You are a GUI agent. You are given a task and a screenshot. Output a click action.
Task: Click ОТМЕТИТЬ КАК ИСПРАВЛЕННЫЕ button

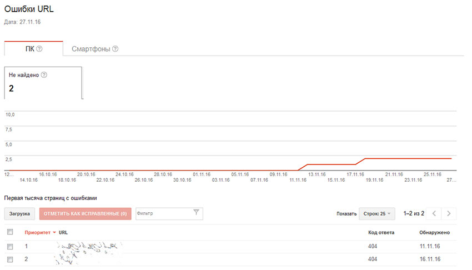86,213
